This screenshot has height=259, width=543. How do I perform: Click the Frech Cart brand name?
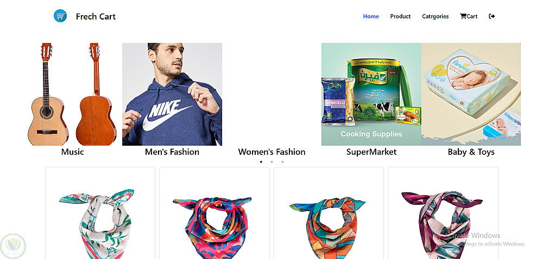(x=96, y=16)
